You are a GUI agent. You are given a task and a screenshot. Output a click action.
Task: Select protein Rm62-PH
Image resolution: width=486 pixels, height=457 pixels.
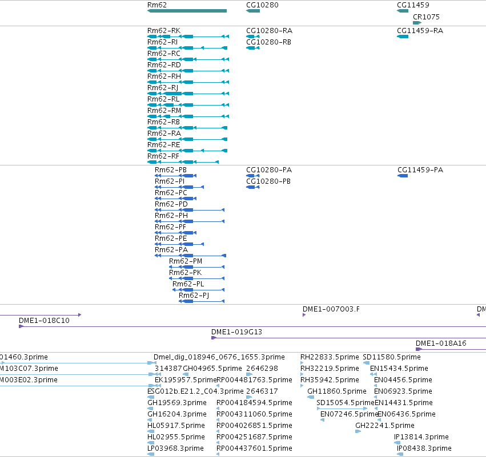pyautogui.click(x=190, y=221)
